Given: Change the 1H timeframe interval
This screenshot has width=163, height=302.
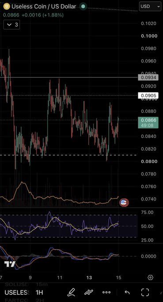Looking at the screenshot, I should click(39, 293).
